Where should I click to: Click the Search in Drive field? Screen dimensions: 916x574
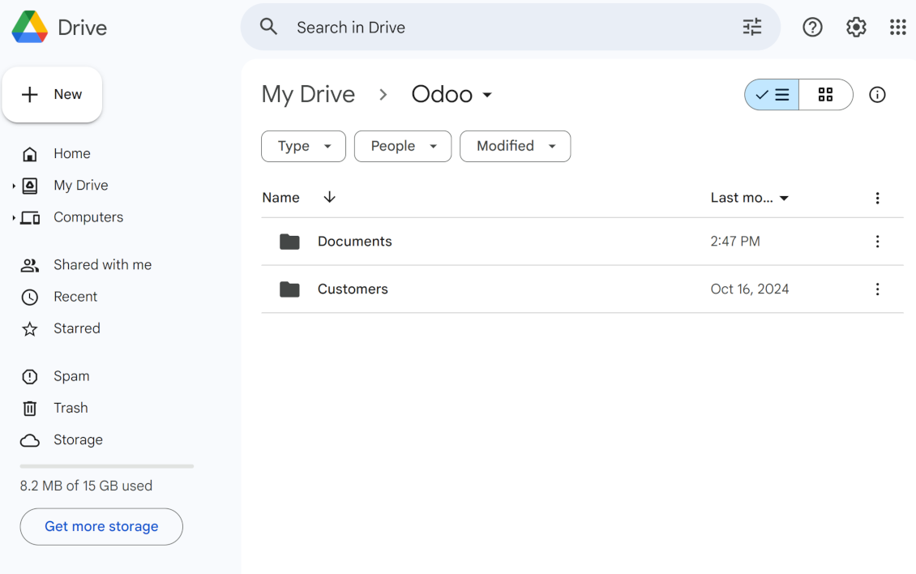510,27
